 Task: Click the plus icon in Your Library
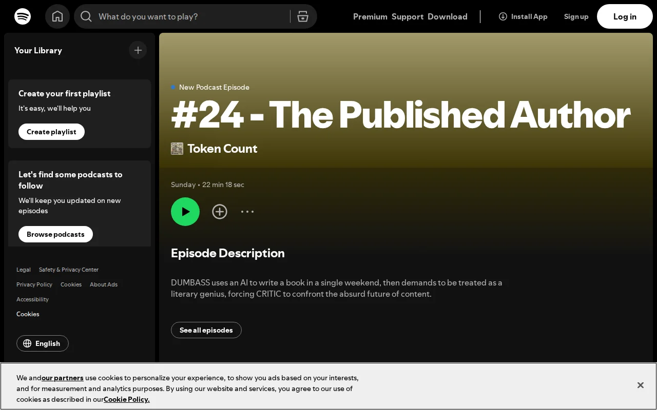point(138,50)
